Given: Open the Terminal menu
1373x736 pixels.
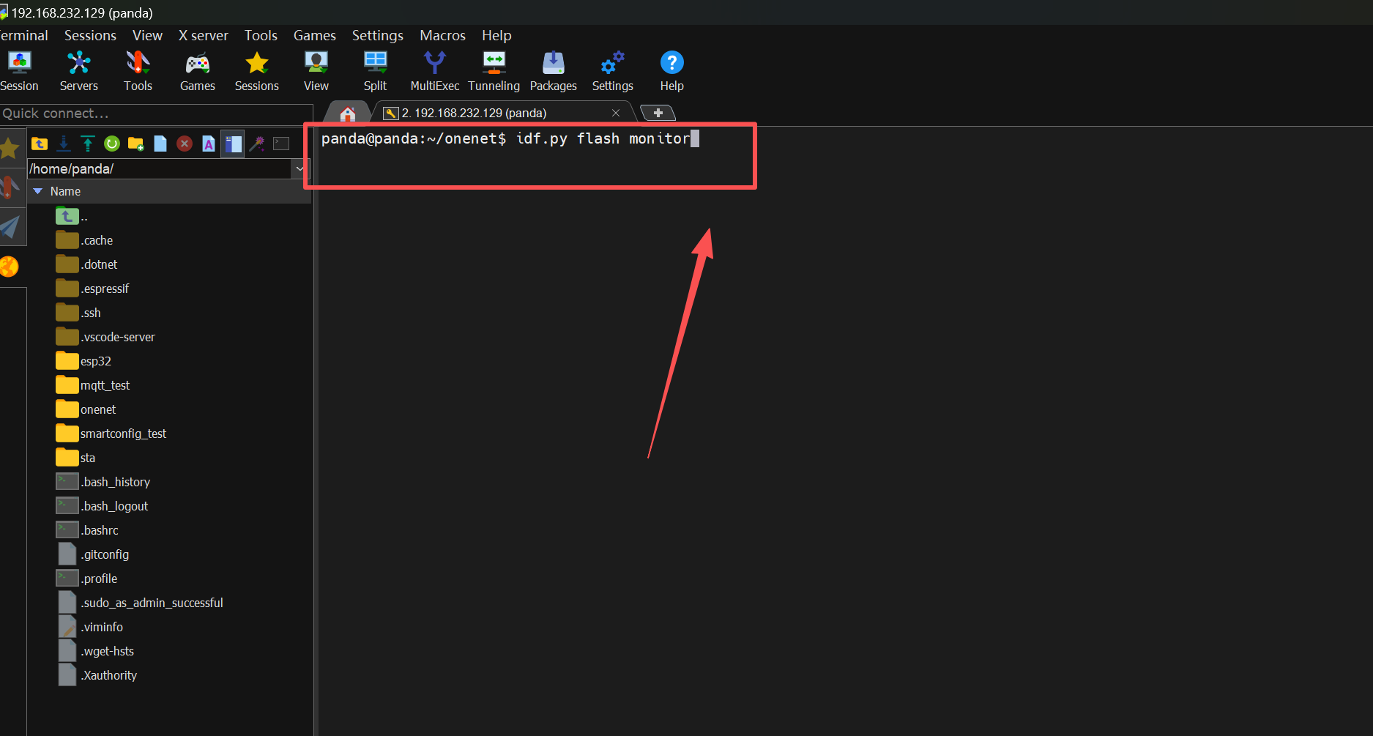Looking at the screenshot, I should tap(24, 35).
